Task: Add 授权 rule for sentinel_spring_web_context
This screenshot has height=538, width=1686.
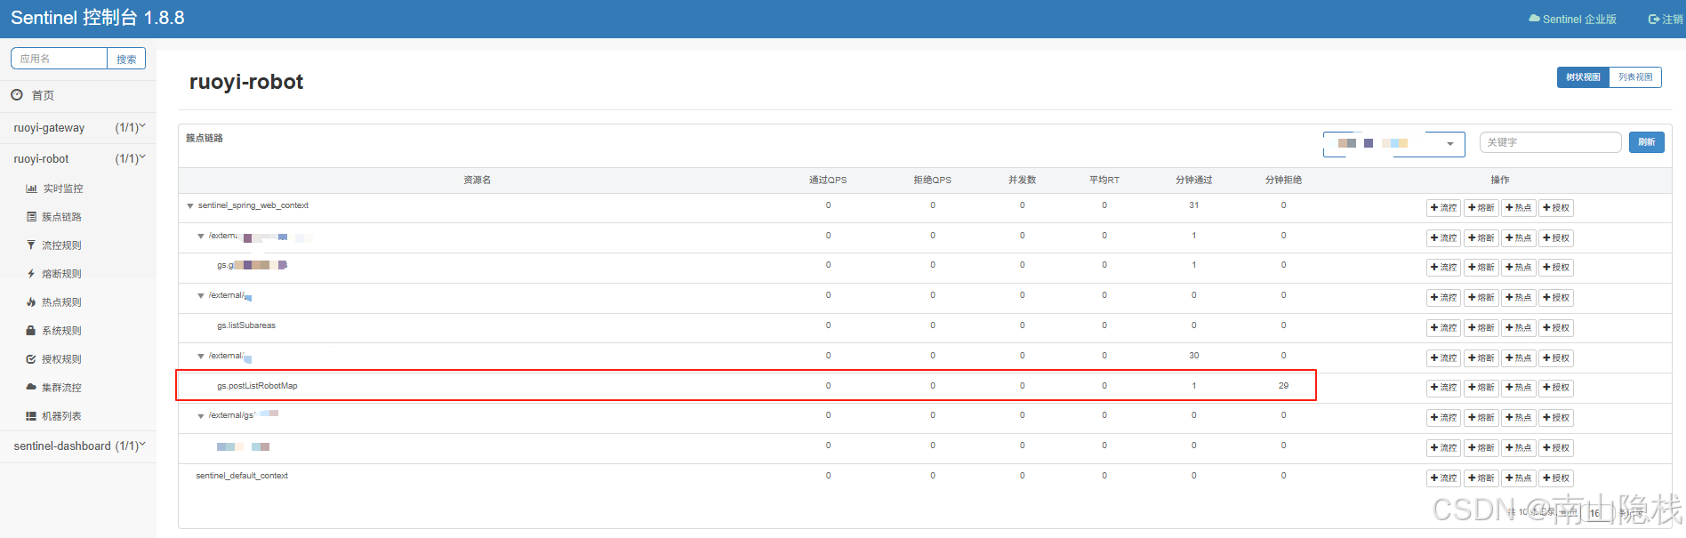Action: [x=1556, y=208]
